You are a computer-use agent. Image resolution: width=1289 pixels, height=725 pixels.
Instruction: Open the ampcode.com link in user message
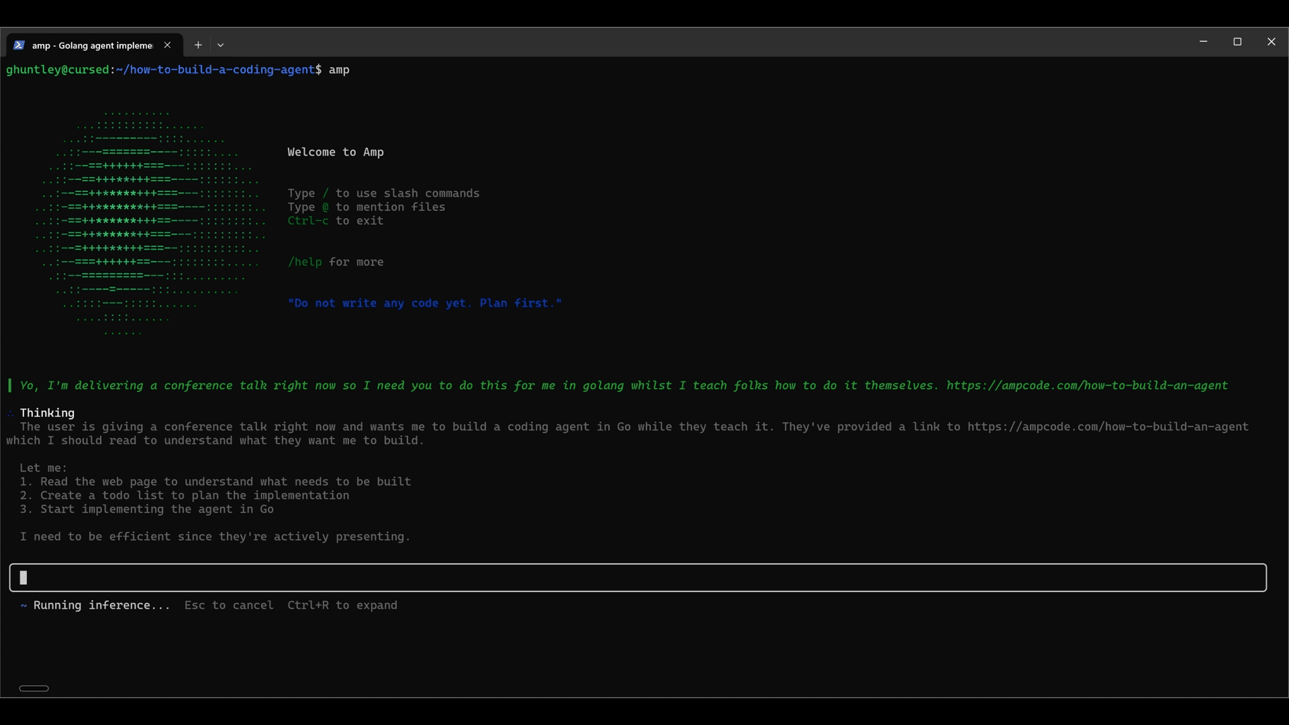(1086, 385)
